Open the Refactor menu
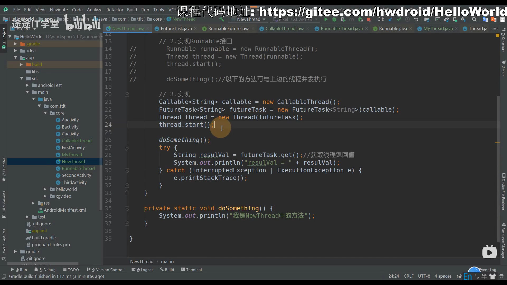The image size is (507, 285). point(115,10)
